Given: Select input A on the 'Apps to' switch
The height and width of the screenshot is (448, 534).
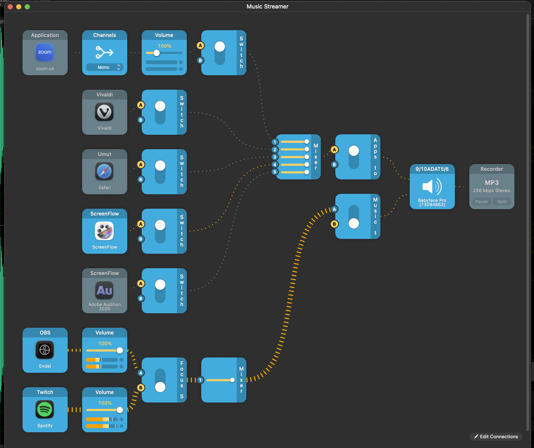Looking at the screenshot, I should (x=334, y=150).
